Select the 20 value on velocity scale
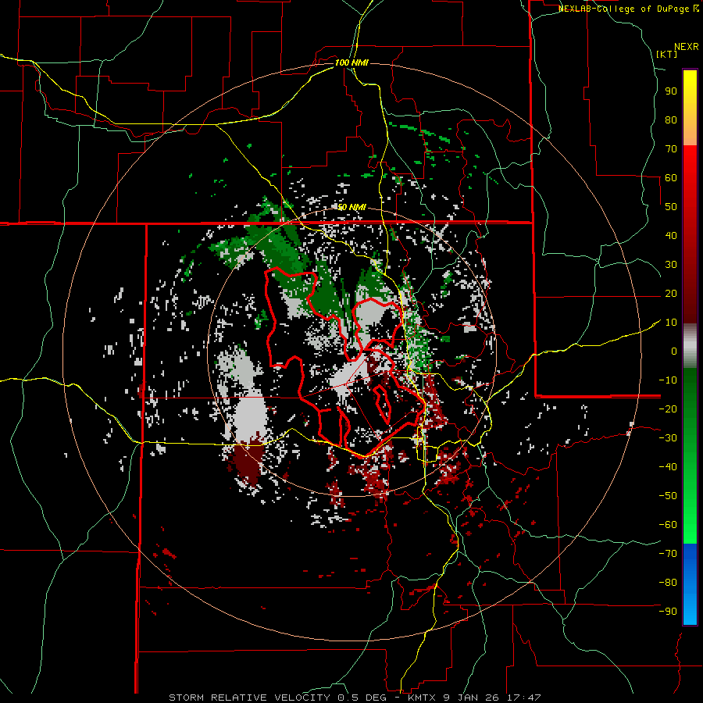The height and width of the screenshot is (703, 703). pos(671,294)
